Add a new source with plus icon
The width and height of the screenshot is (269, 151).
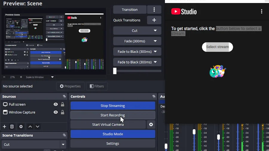[4, 127]
